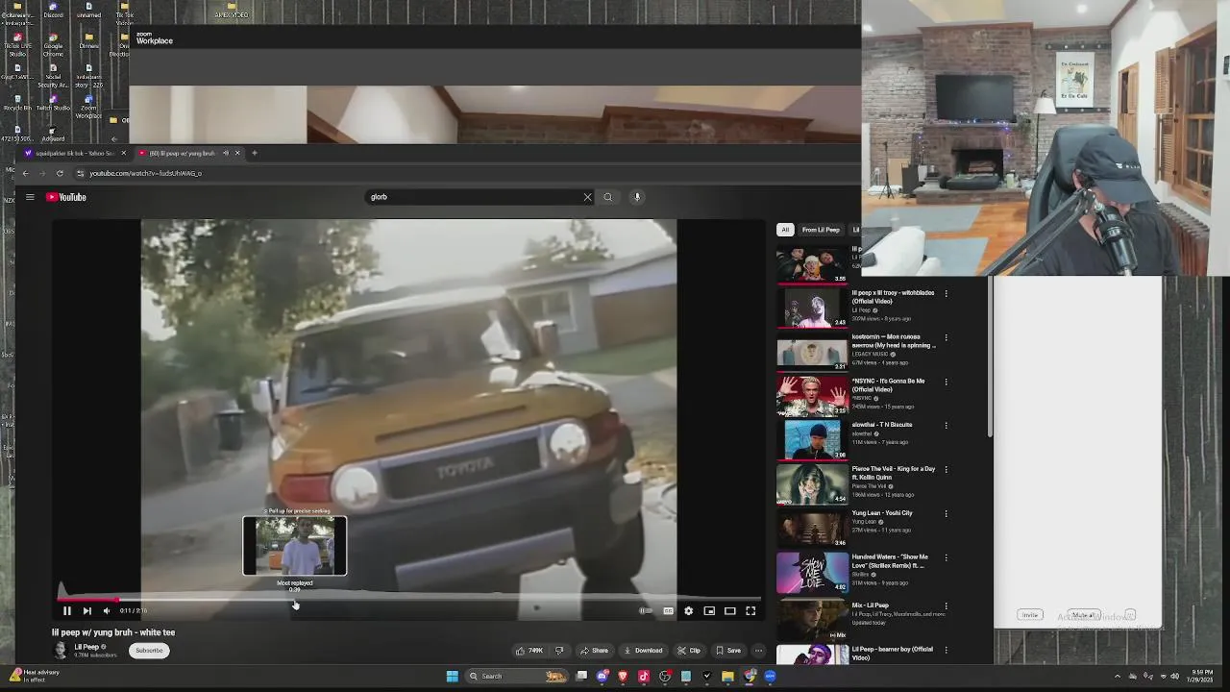Screen dimensions: 1230x692
Task: Open site information icon in address bar
Action: tap(80, 173)
